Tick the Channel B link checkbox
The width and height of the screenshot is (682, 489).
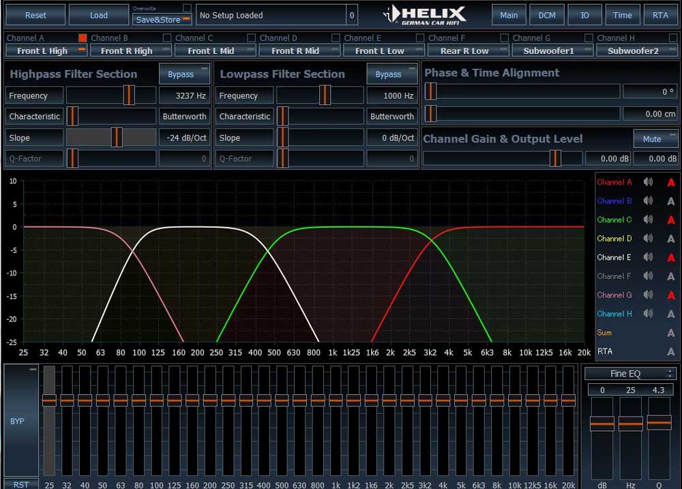(167, 38)
